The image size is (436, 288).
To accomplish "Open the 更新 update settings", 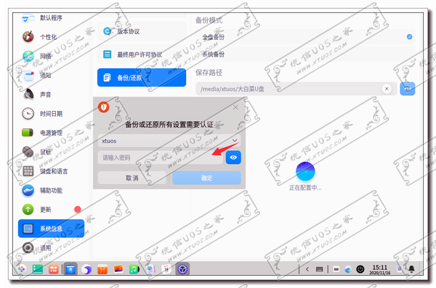I will (x=51, y=210).
